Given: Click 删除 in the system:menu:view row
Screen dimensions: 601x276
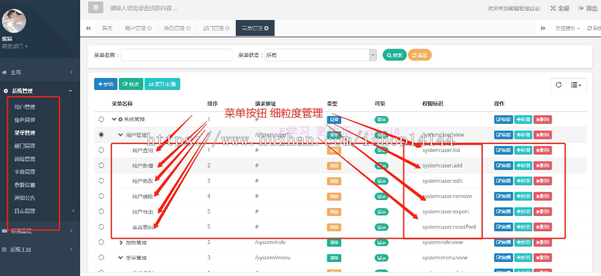Looking at the screenshot, I should tap(543, 257).
